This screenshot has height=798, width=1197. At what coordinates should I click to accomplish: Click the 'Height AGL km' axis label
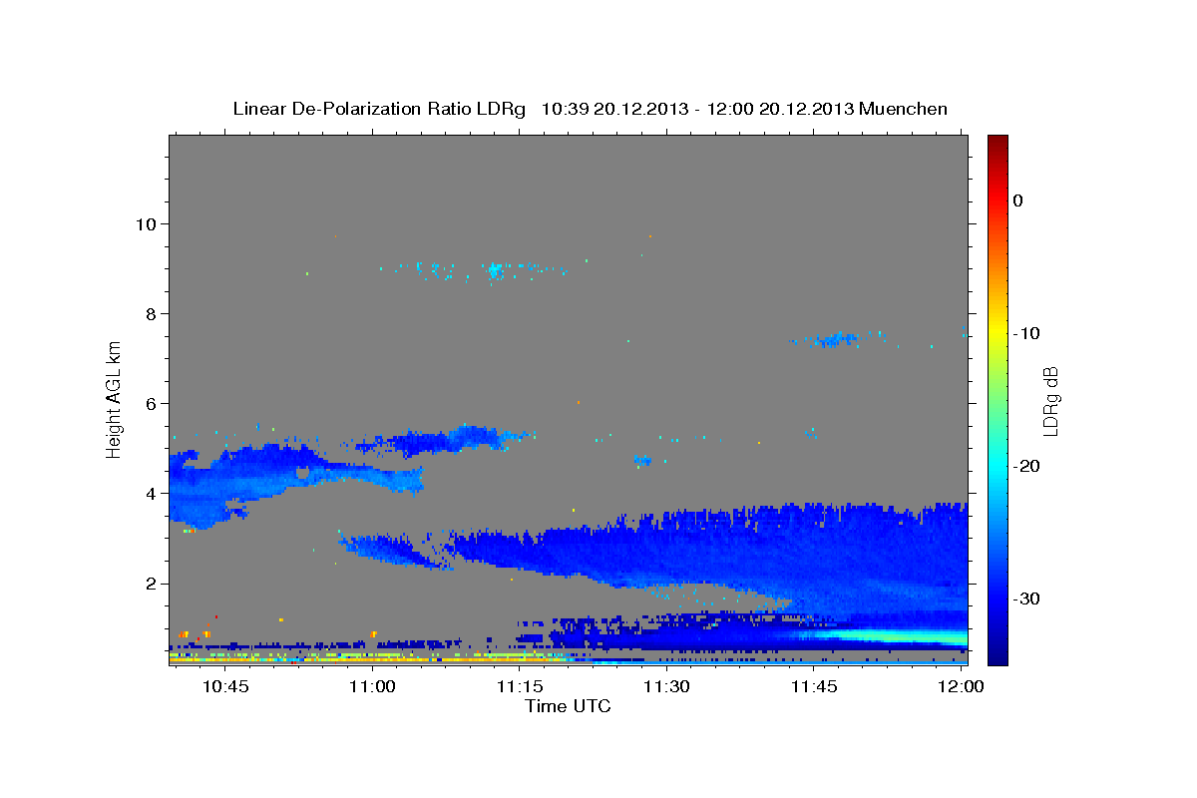[x=115, y=398]
